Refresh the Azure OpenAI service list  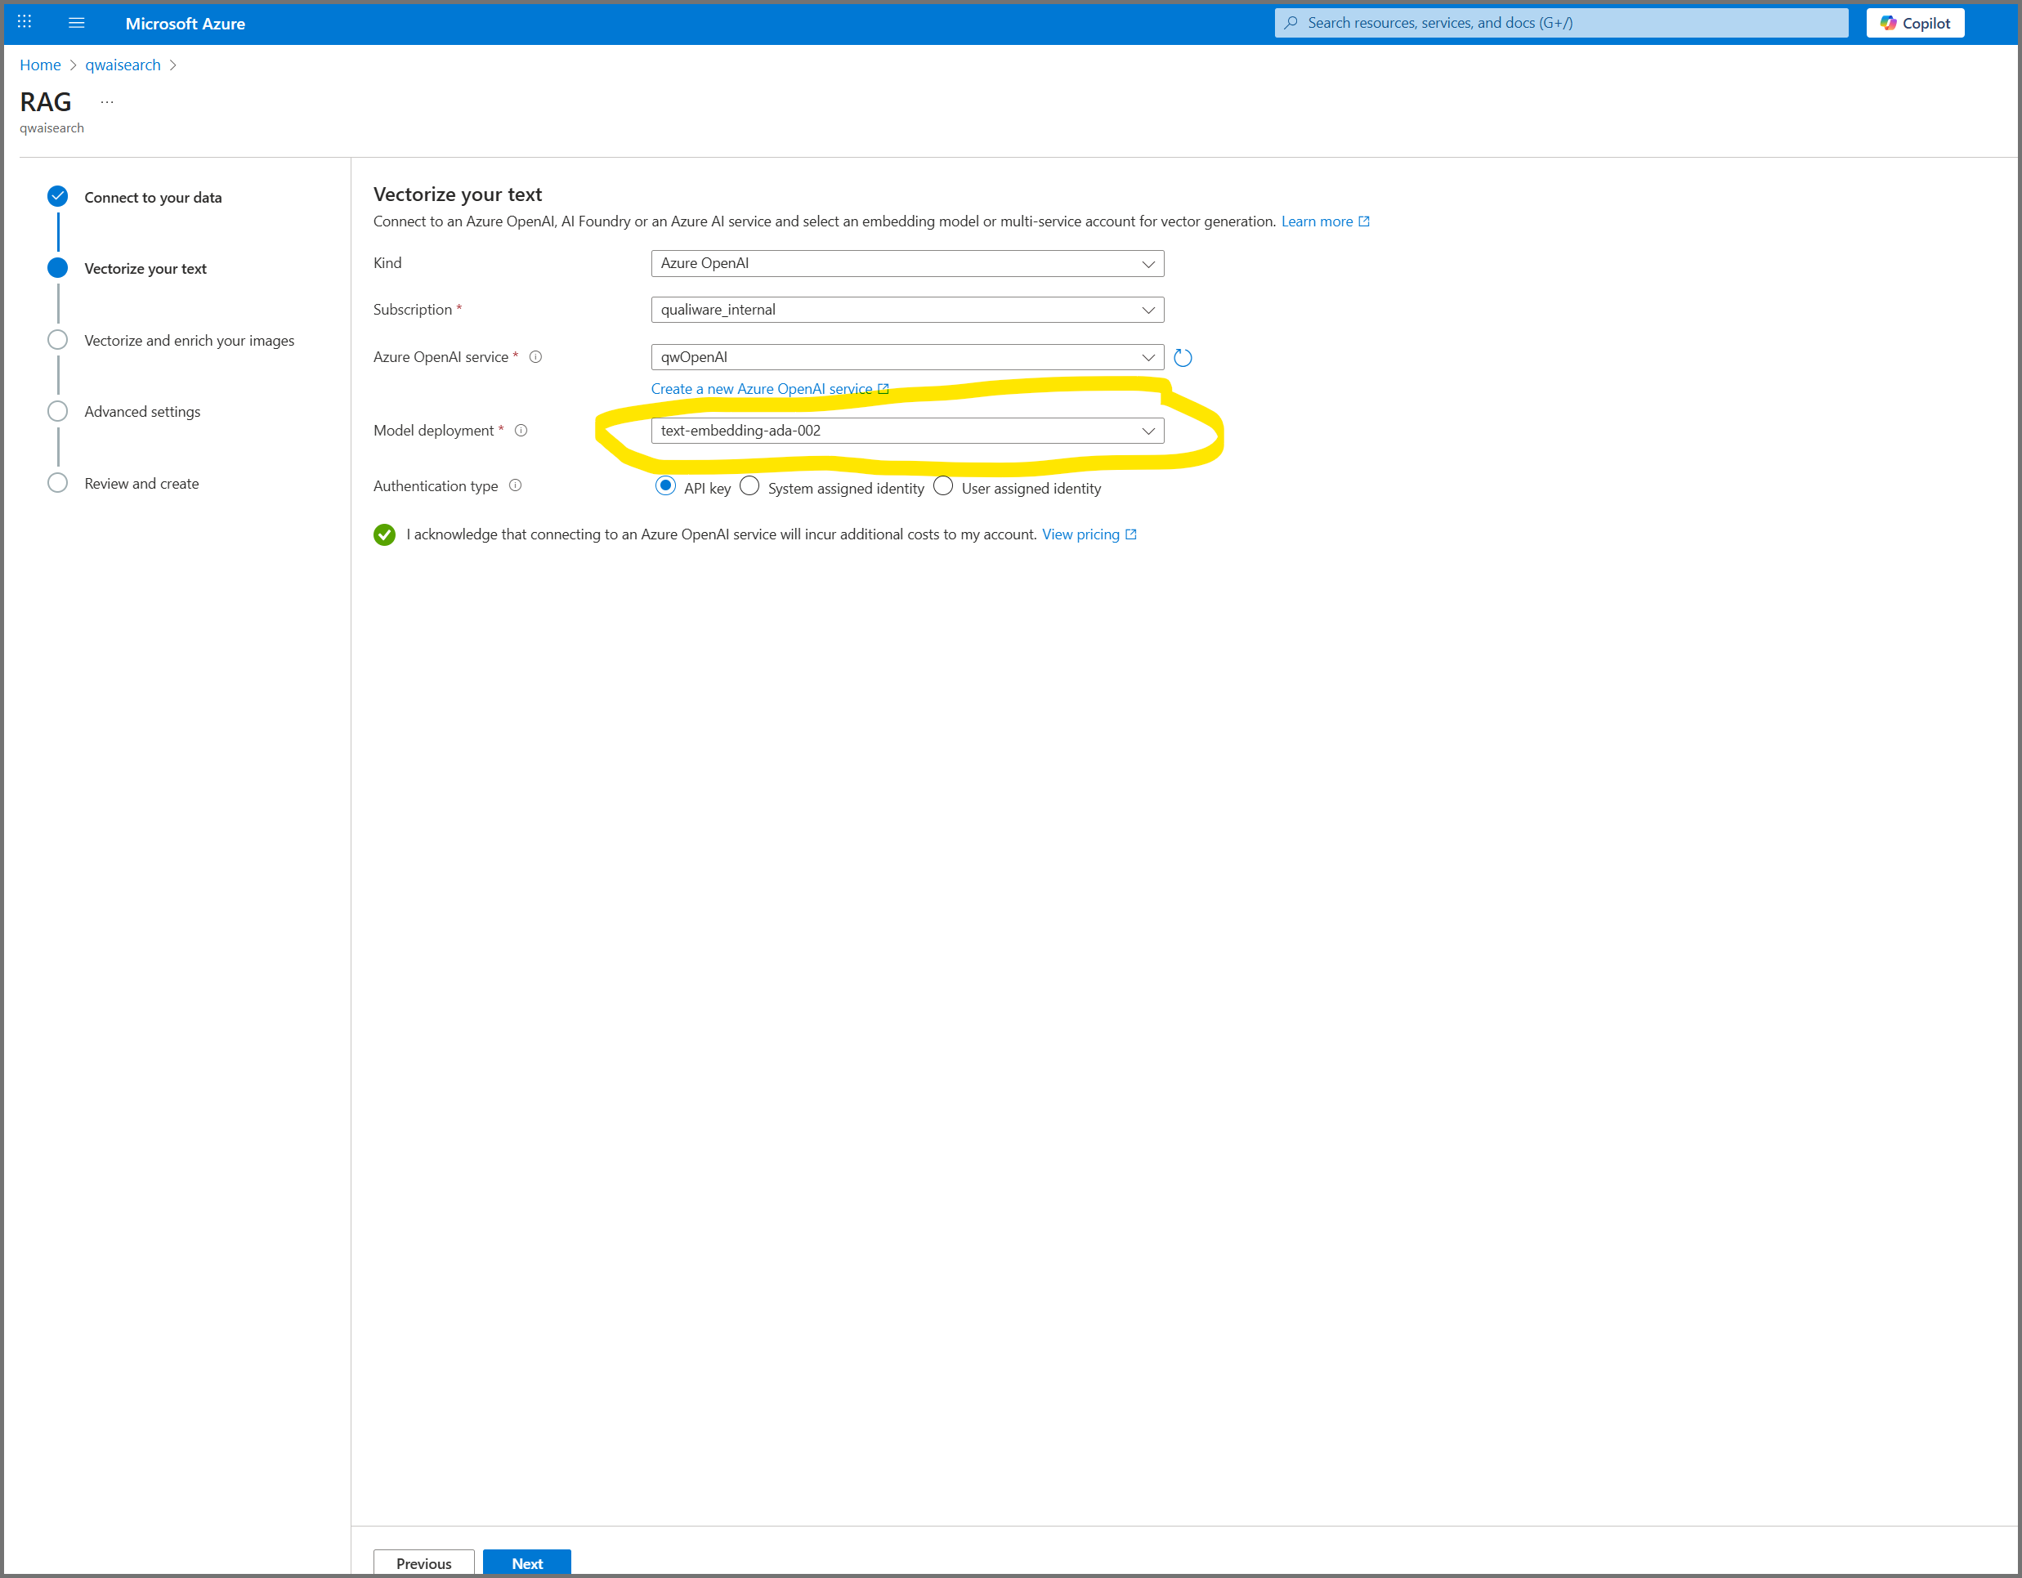point(1183,357)
